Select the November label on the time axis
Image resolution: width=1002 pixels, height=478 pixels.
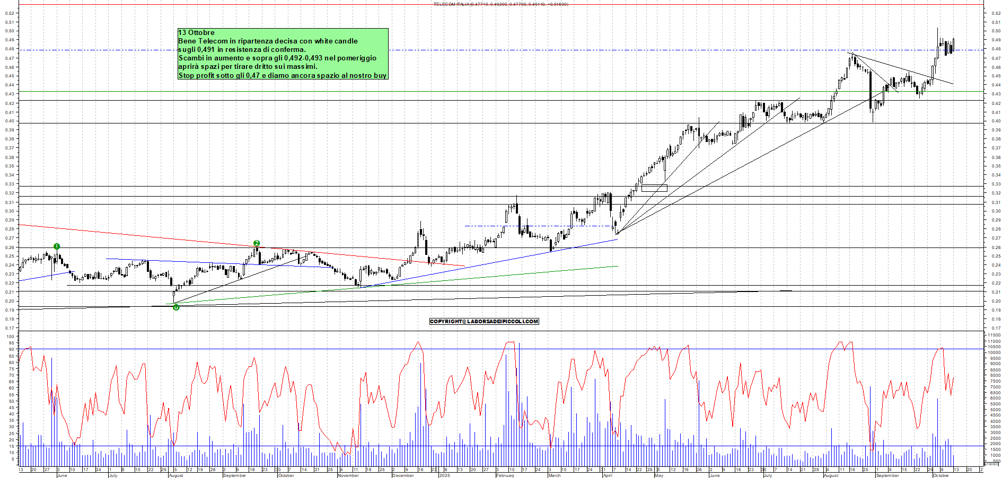pyautogui.click(x=348, y=475)
